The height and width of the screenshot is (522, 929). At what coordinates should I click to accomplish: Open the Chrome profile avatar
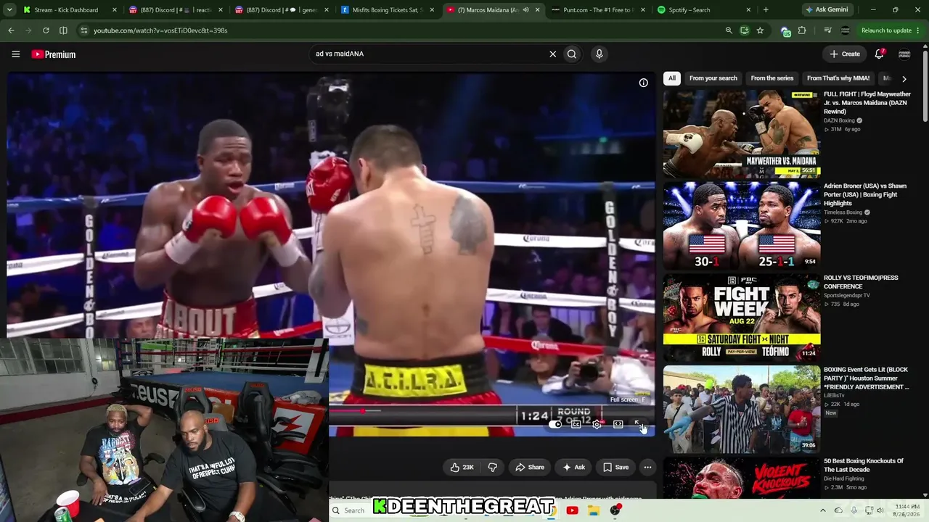[845, 30]
